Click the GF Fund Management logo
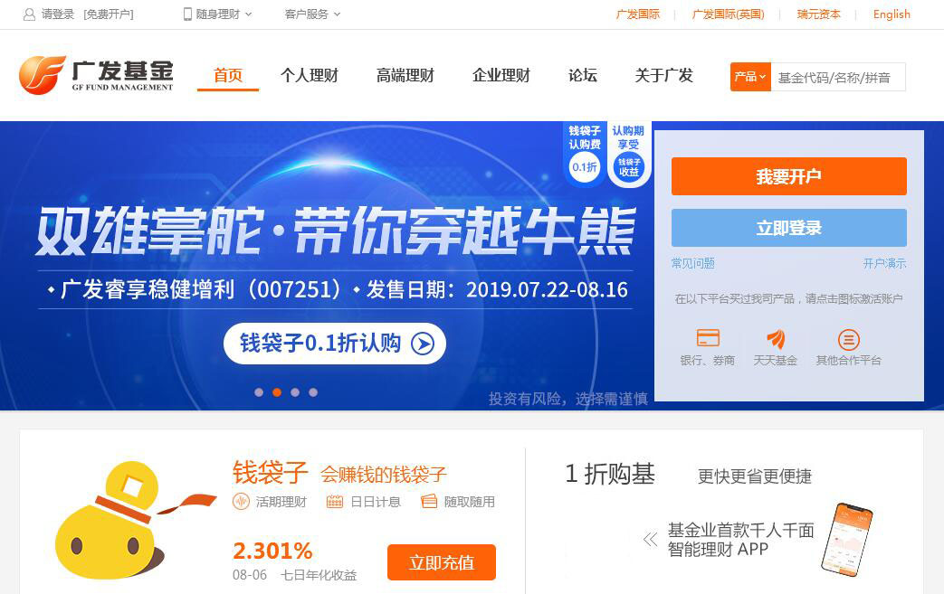 pos(96,75)
